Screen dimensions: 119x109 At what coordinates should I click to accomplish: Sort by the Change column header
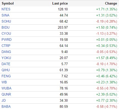pos(111,4)
